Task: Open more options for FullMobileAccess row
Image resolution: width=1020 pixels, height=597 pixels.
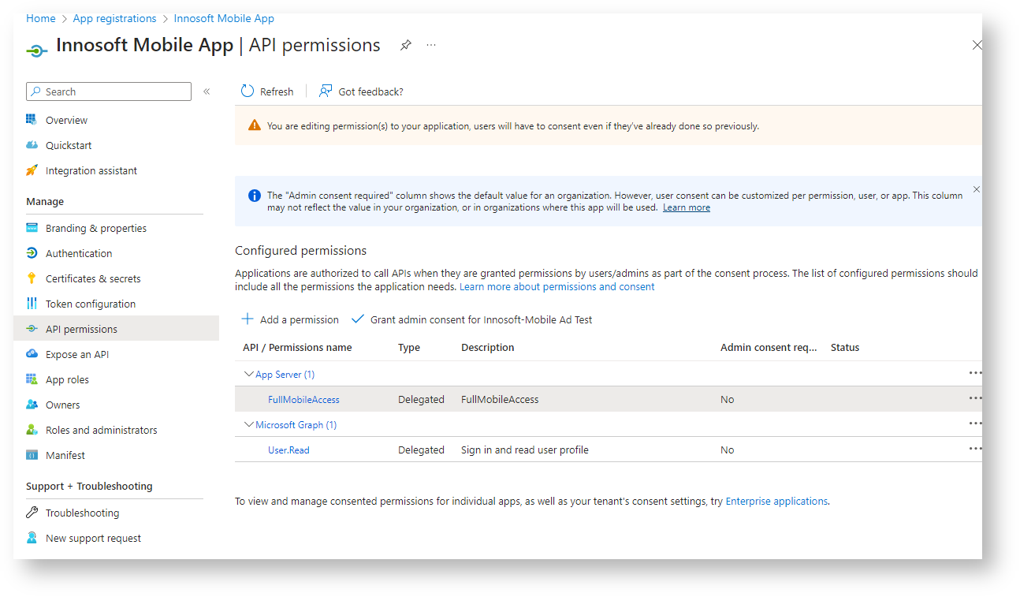Action: pyautogui.click(x=975, y=399)
